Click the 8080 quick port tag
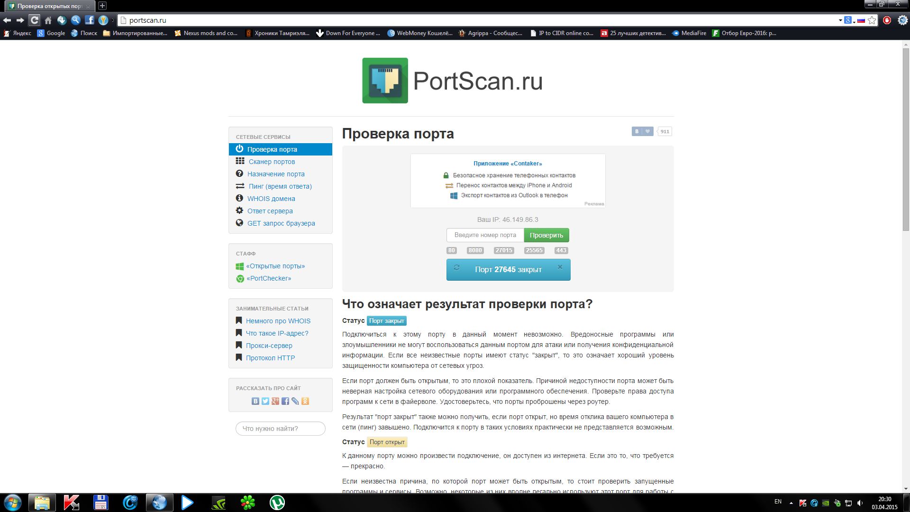 tap(474, 250)
